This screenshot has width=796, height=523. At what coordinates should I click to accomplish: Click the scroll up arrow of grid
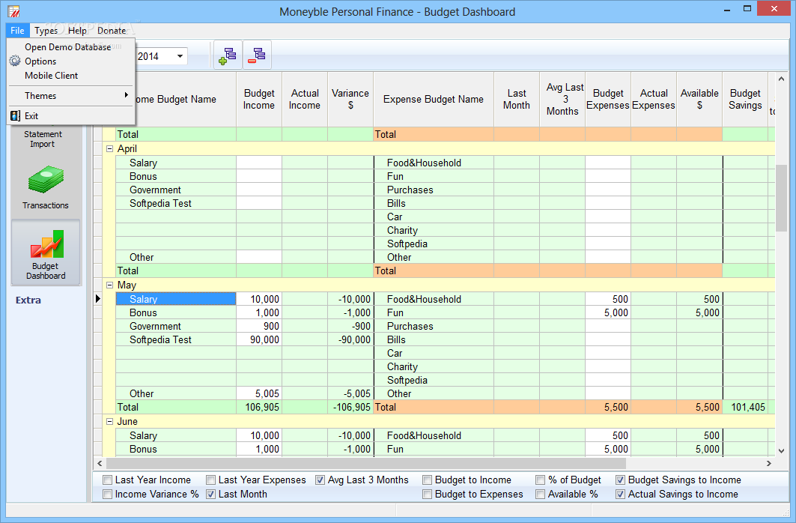coord(781,79)
